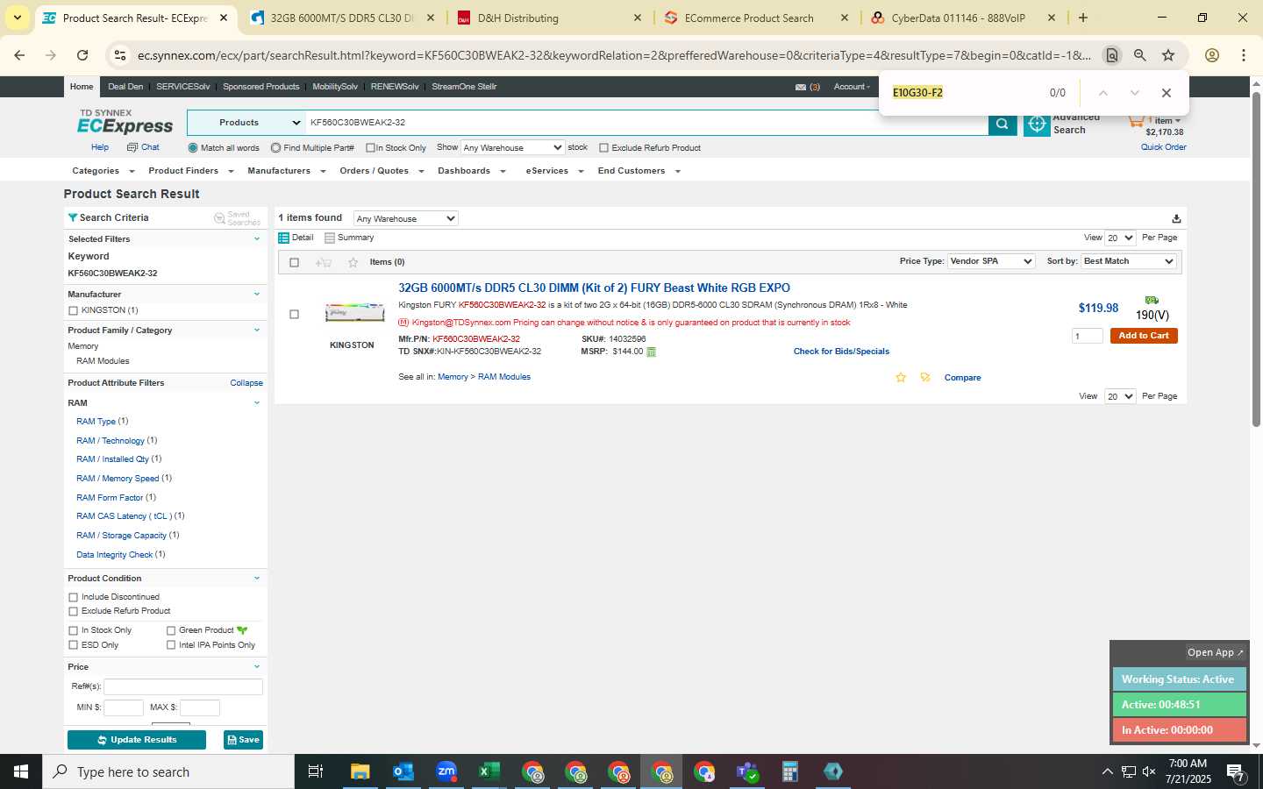
Task: Select Find Multiple Part# radio button
Action: tap(275, 148)
